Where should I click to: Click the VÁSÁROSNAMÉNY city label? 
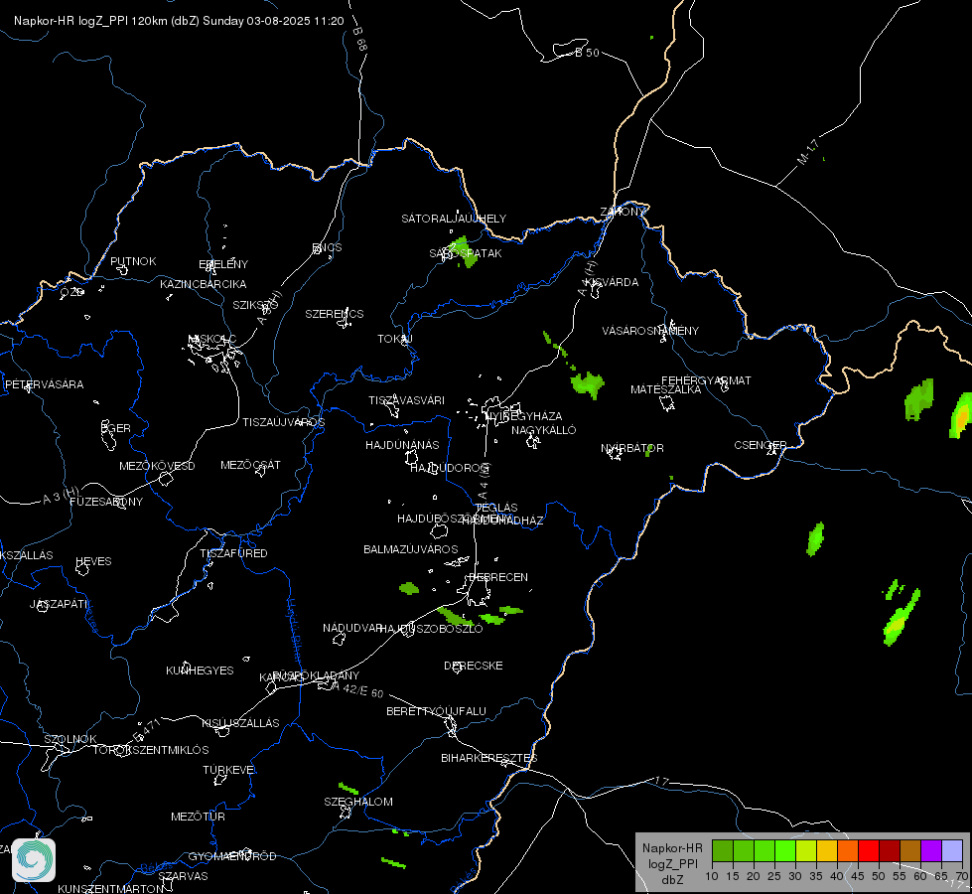tap(650, 331)
